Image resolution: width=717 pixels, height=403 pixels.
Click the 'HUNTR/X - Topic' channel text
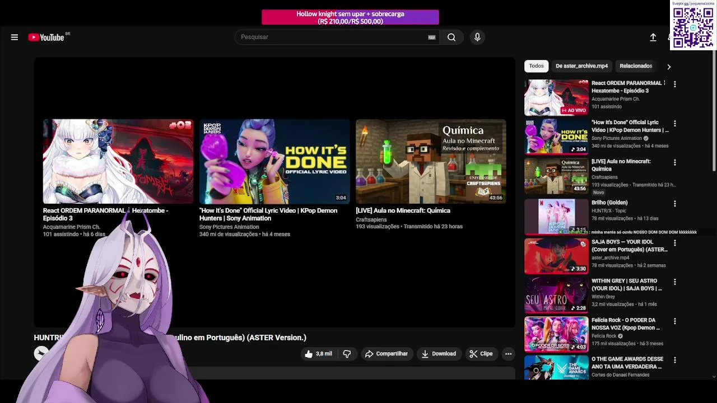click(x=609, y=211)
